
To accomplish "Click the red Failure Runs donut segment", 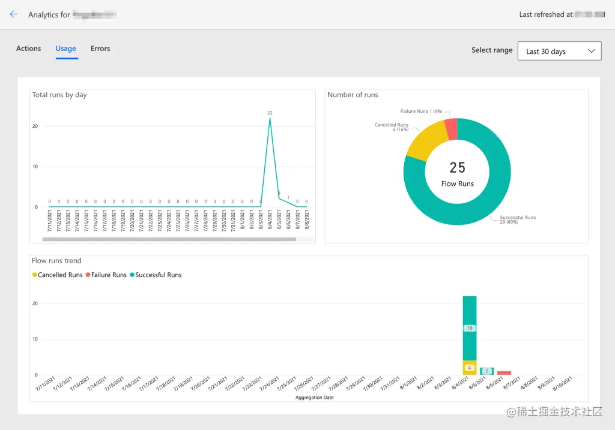I will click(452, 129).
